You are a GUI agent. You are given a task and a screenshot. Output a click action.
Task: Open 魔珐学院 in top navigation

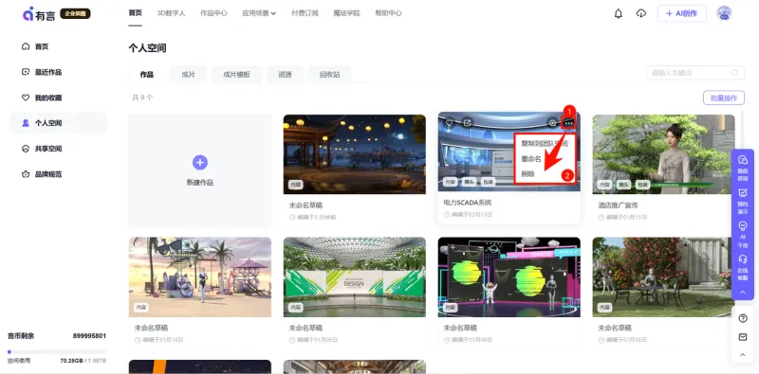[x=346, y=13]
